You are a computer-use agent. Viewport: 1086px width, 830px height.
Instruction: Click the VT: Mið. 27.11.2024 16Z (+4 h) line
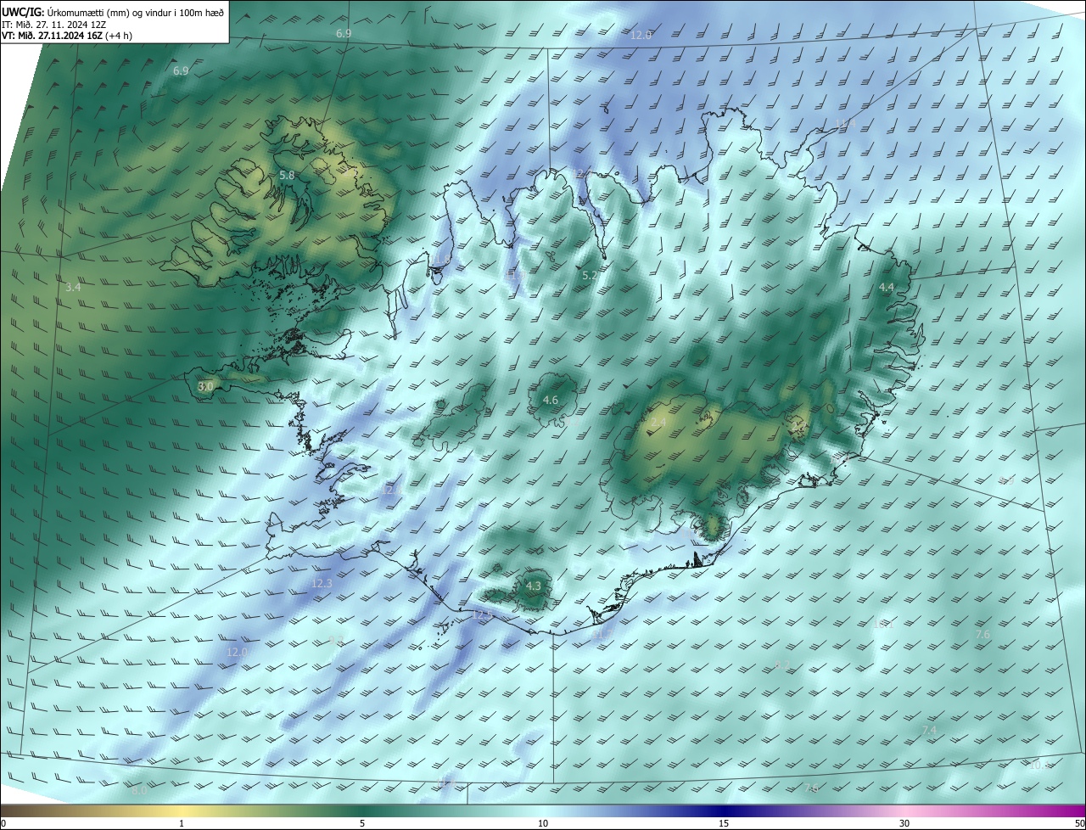point(65,36)
